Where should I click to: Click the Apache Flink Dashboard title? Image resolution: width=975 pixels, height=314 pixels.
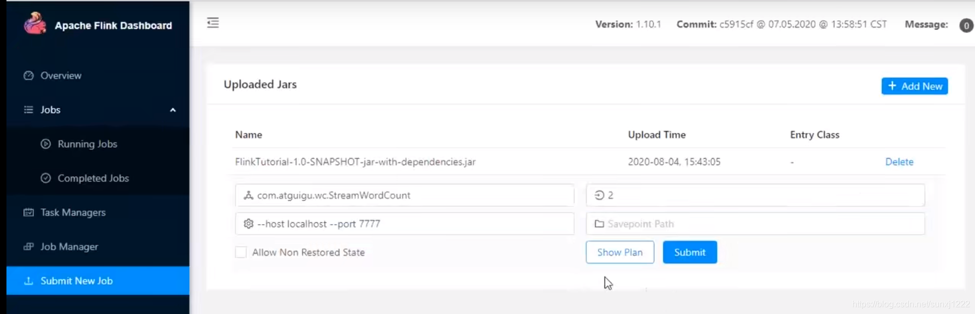(x=114, y=25)
